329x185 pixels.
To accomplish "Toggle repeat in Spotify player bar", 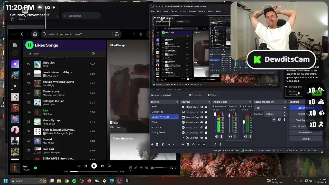I will pyautogui.click(x=109, y=166).
